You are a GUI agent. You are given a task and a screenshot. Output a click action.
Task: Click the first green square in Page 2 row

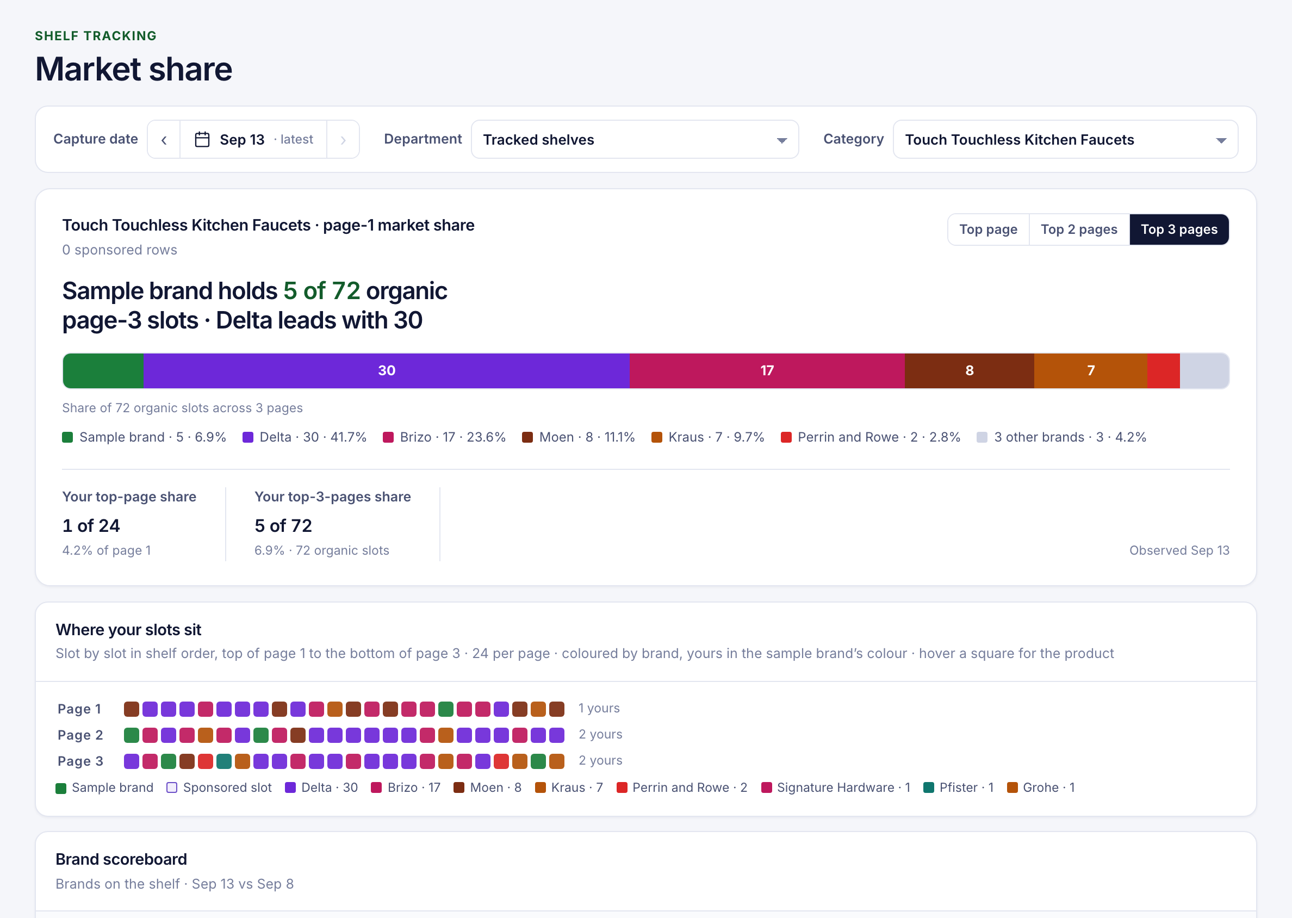click(x=132, y=735)
